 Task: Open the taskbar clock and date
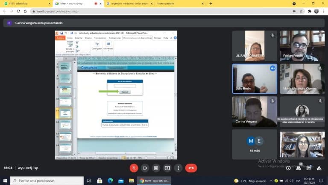click(x=309, y=181)
